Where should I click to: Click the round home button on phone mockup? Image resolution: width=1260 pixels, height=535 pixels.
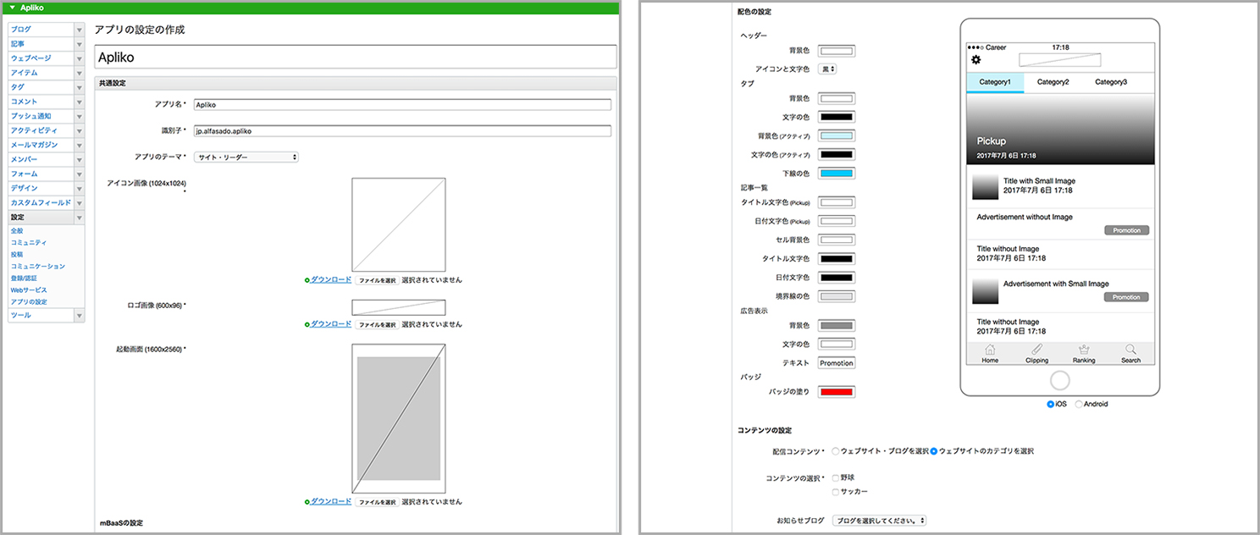click(x=1059, y=379)
